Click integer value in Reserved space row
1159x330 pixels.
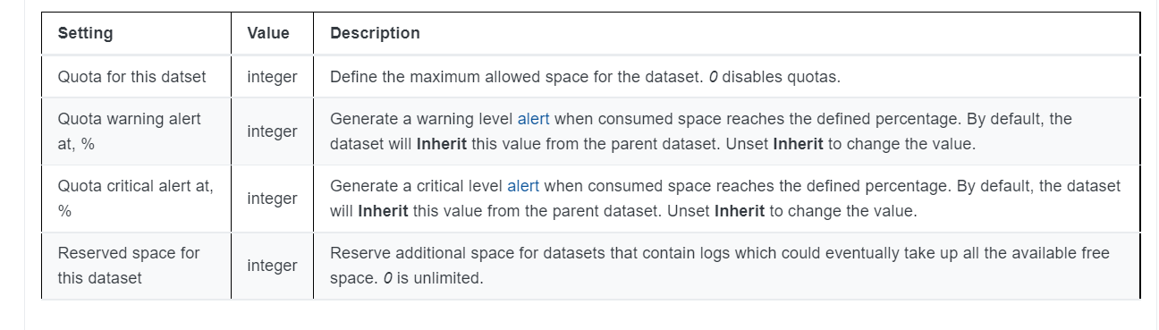pyautogui.click(x=272, y=266)
